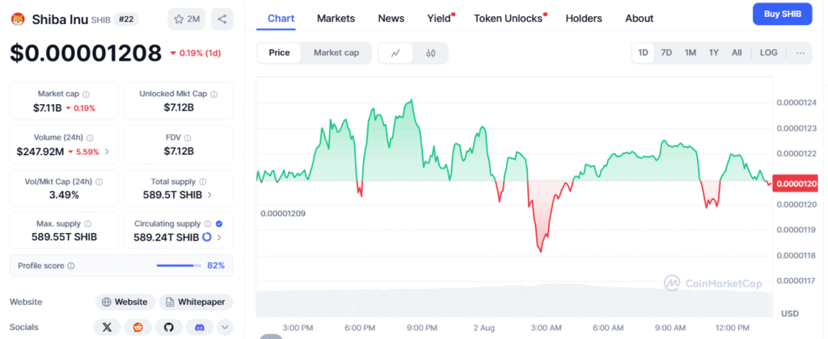Open the Reddit social link
Image resolution: width=828 pixels, height=339 pixels.
tap(137, 328)
